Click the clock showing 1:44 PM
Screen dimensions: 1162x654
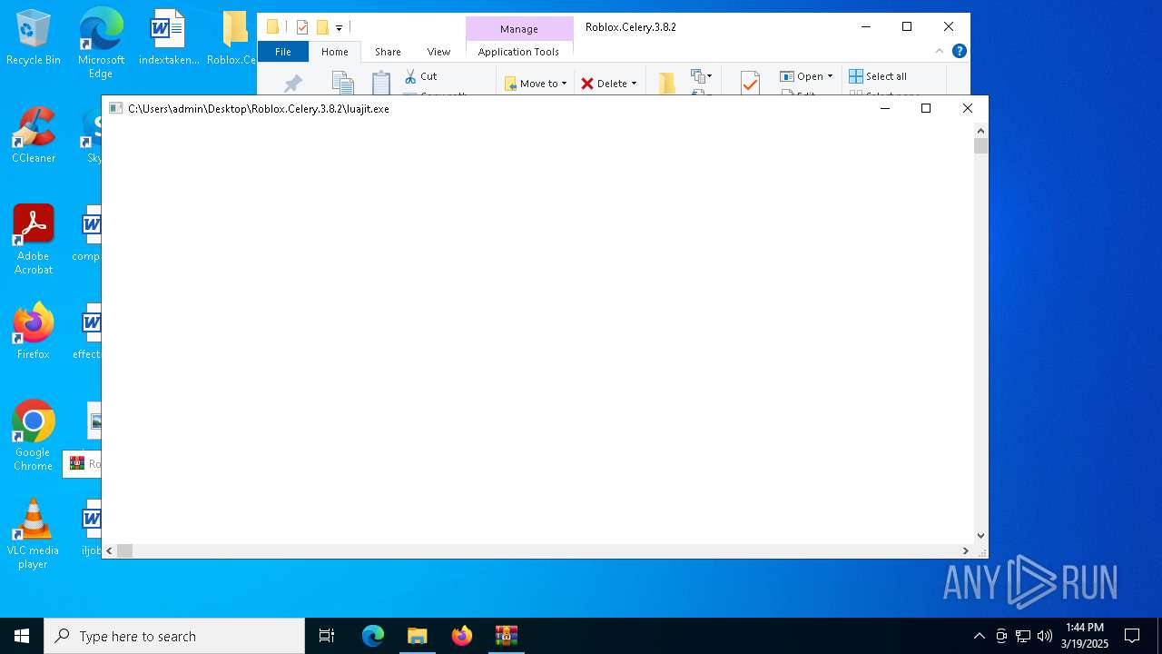point(1085,636)
